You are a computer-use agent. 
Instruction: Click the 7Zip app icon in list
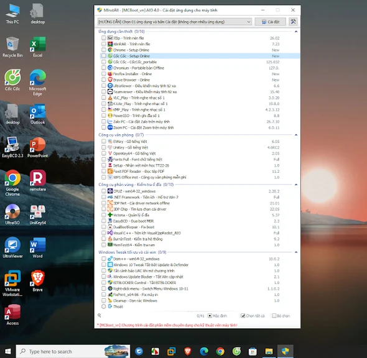click(110, 38)
